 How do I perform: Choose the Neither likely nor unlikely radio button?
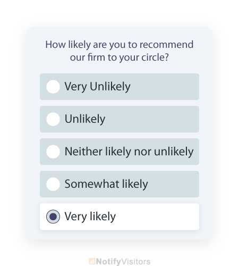pyautogui.click(x=53, y=152)
